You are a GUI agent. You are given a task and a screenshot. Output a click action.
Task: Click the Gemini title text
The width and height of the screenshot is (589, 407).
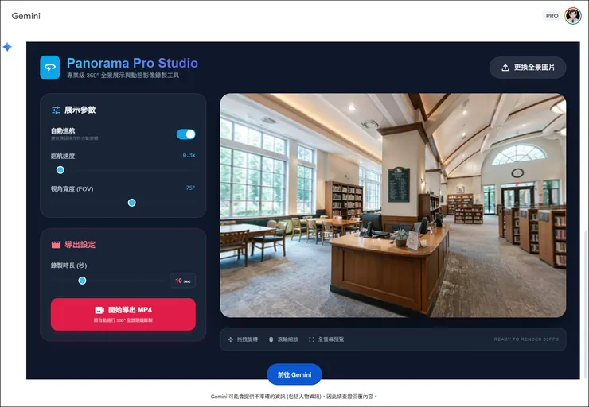click(x=26, y=16)
